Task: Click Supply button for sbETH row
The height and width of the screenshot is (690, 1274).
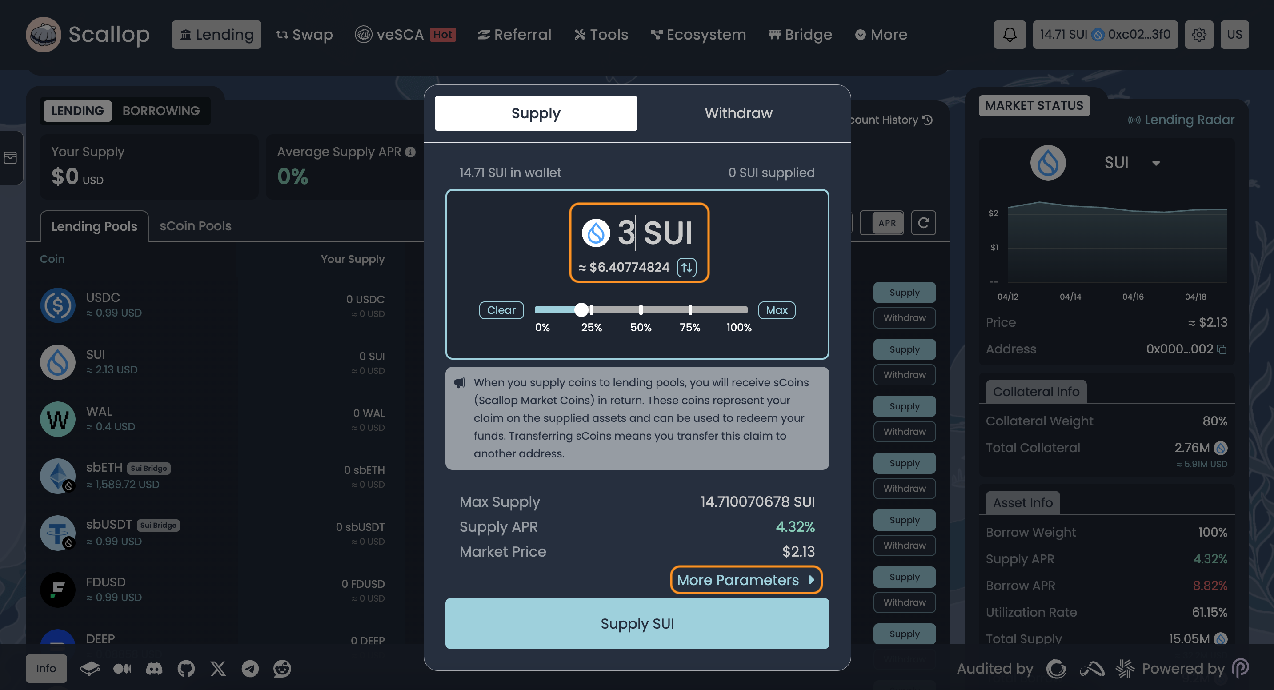Action: click(x=905, y=463)
